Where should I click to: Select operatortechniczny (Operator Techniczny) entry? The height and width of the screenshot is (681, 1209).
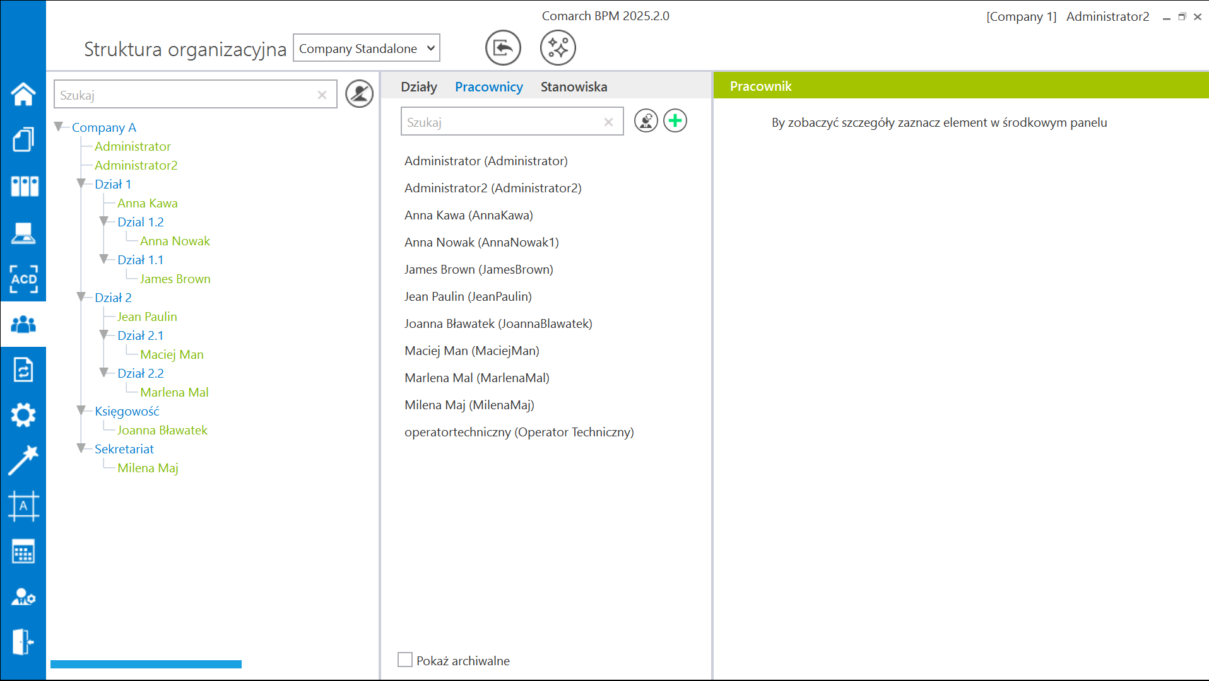pos(519,432)
